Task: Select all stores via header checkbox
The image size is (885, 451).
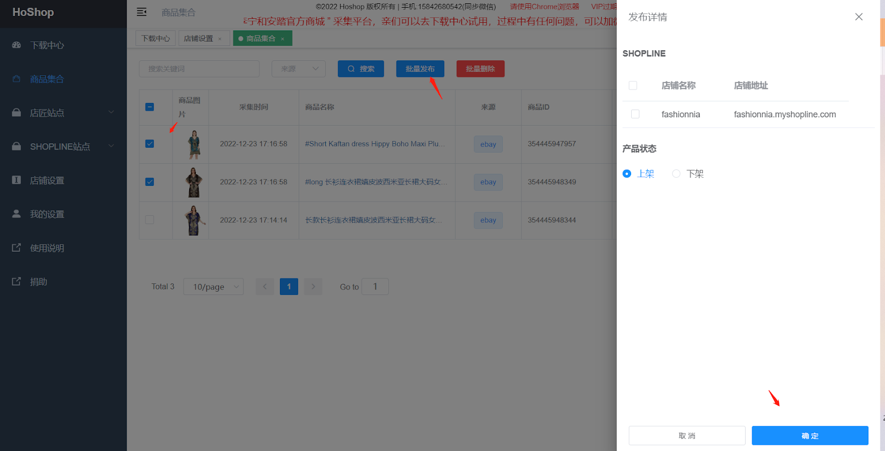Action: [x=633, y=85]
